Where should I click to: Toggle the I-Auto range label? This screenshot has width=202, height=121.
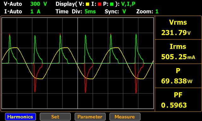[13, 12]
